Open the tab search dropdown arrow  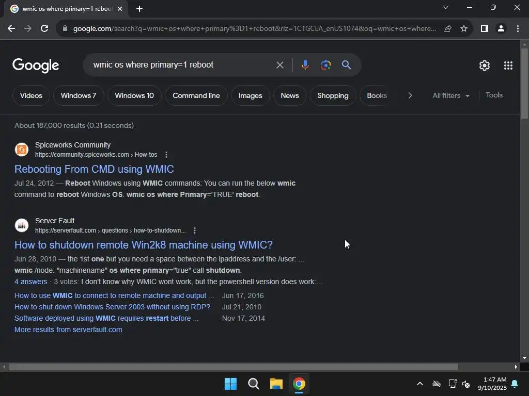coord(446,7)
